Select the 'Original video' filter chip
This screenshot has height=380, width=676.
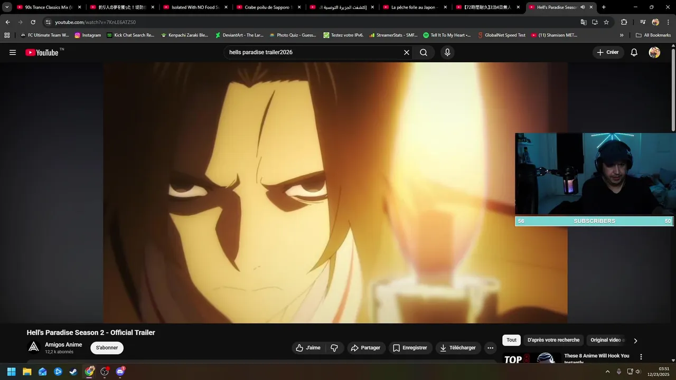pyautogui.click(x=606, y=340)
